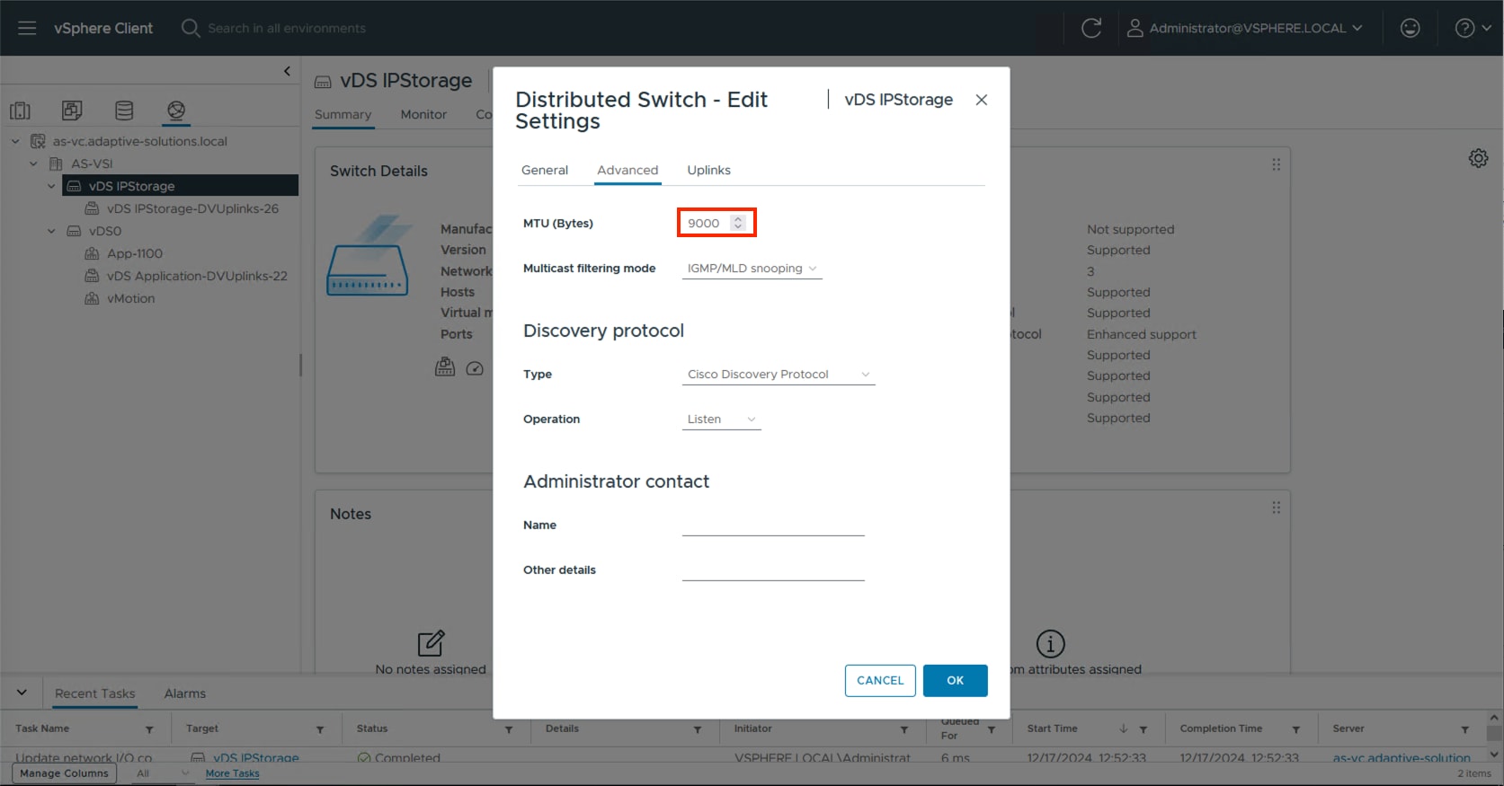Screen dimensions: 1504x786
Task: Open the help question mark menu
Action: pyautogui.click(x=1473, y=28)
